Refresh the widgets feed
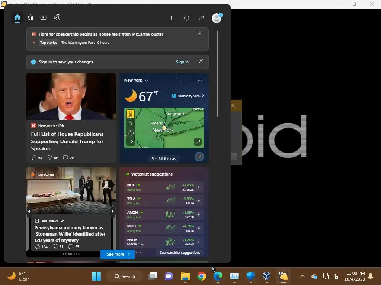 pyautogui.click(x=186, y=18)
